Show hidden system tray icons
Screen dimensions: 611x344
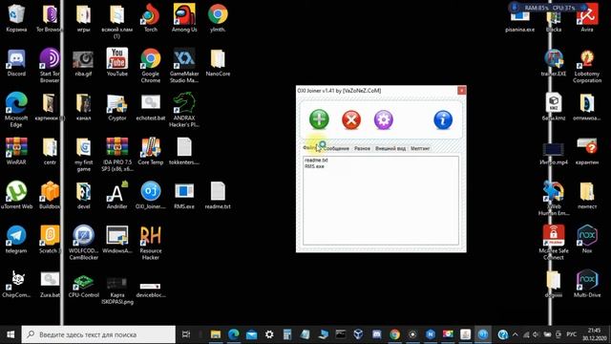click(516, 334)
